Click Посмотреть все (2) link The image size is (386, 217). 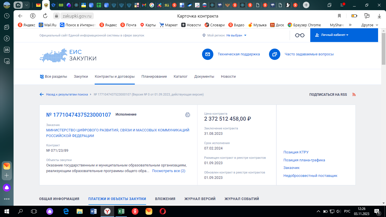point(169,171)
